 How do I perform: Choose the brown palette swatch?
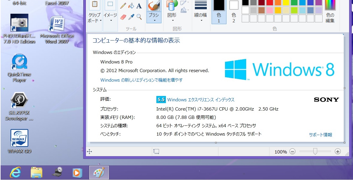click(262, 10)
